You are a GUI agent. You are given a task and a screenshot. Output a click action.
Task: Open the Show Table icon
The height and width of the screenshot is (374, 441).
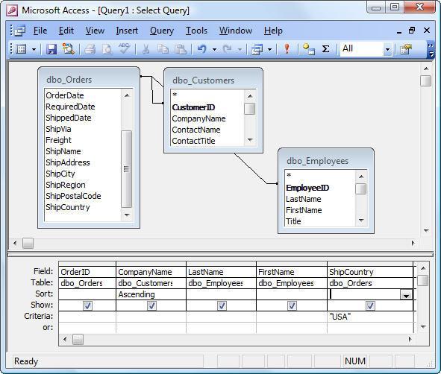click(308, 49)
